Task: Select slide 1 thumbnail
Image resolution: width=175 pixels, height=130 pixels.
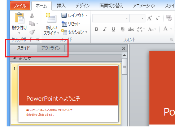Action: click(x=68, y=94)
